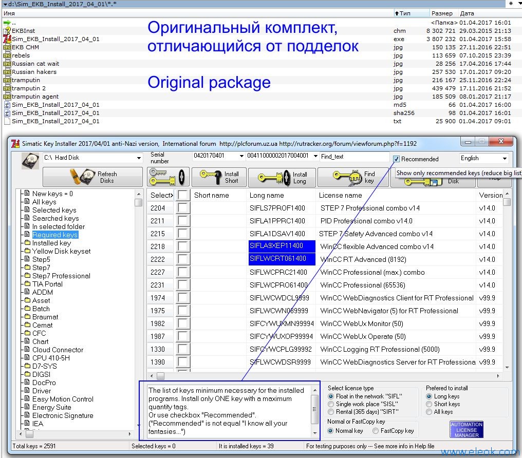
Task: Select Float in the network SIFL
Action: 331,396
